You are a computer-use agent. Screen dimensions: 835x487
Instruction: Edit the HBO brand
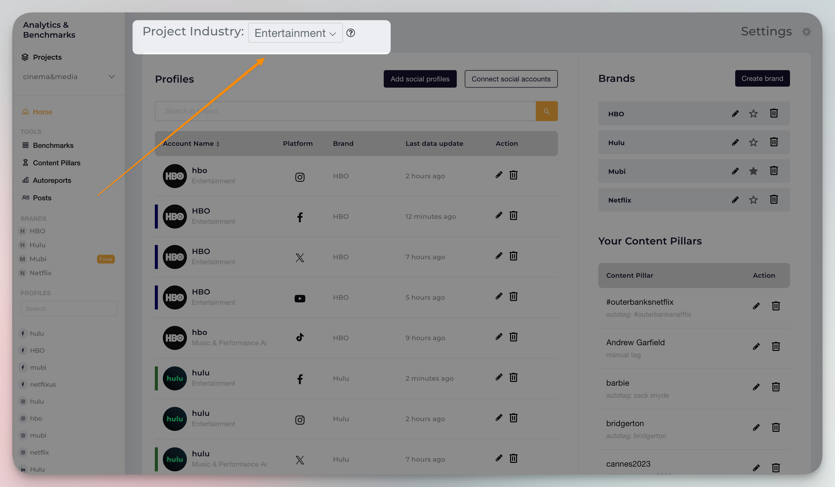coord(735,114)
